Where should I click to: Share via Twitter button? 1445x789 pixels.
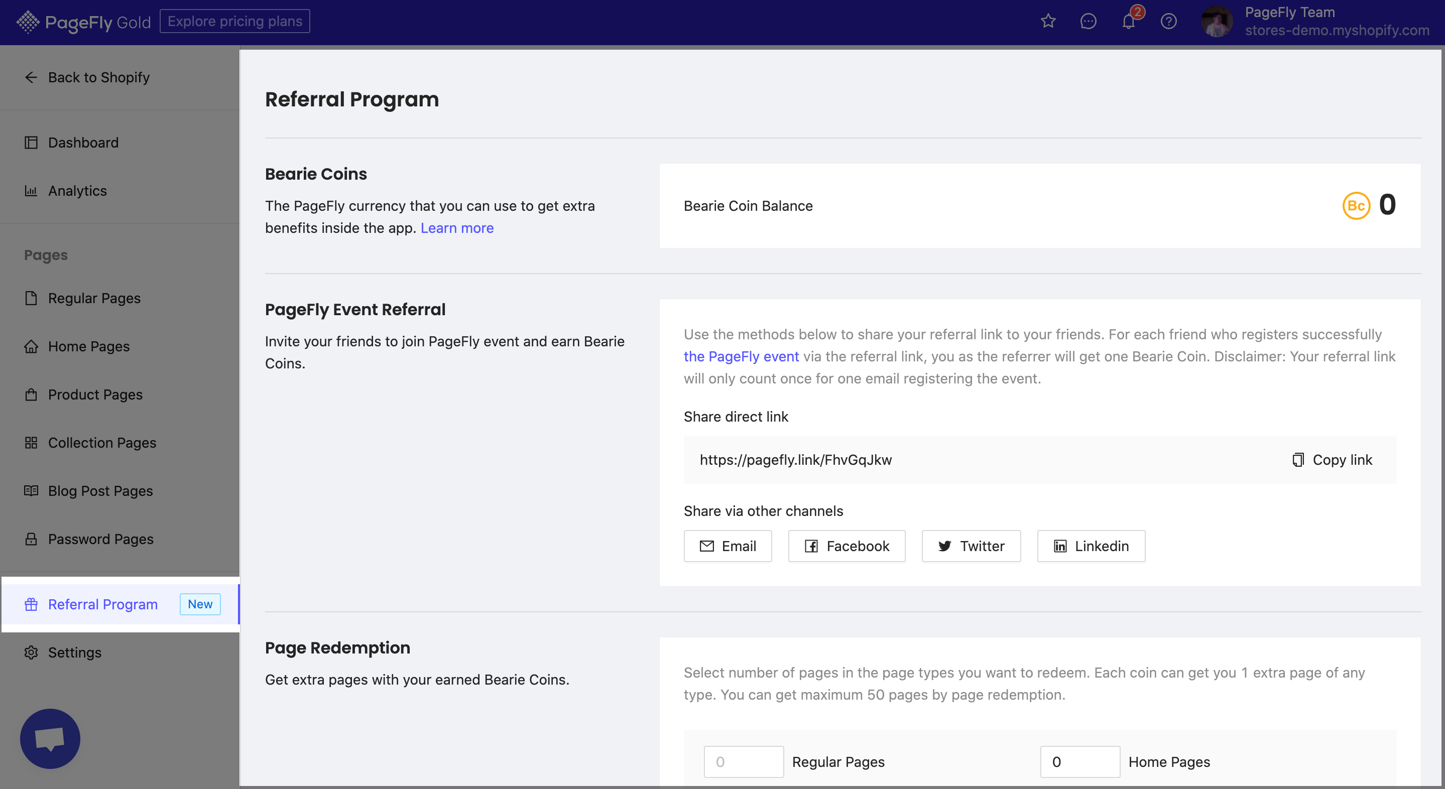tap(971, 546)
